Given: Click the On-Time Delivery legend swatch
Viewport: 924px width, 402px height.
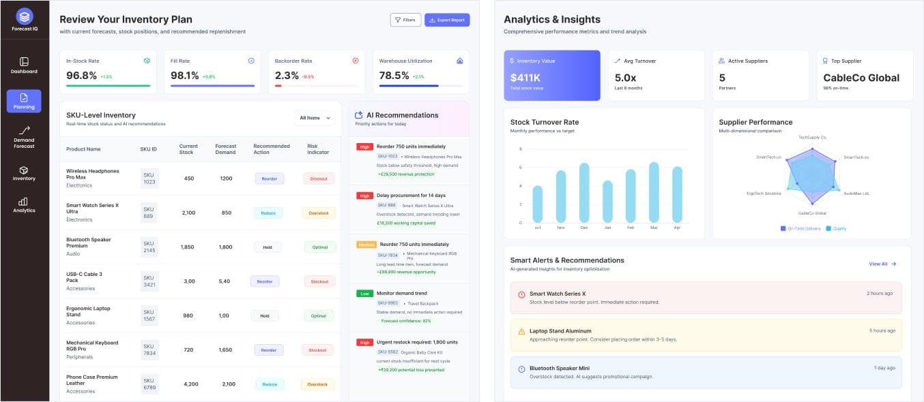Looking at the screenshot, I should point(783,228).
